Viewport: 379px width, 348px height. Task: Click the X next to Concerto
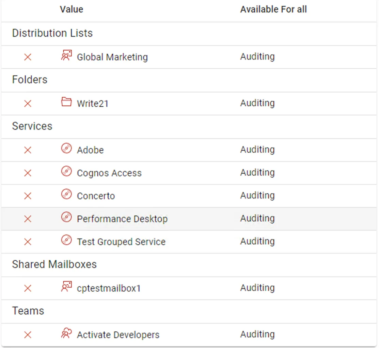tap(28, 196)
